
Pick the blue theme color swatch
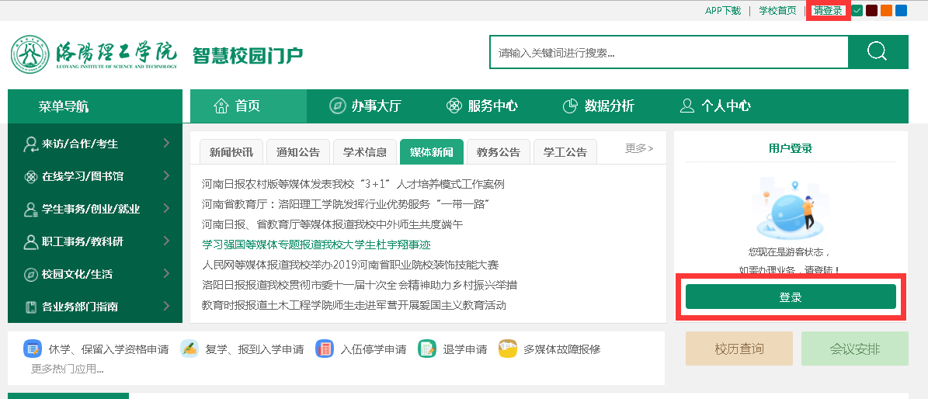click(902, 11)
